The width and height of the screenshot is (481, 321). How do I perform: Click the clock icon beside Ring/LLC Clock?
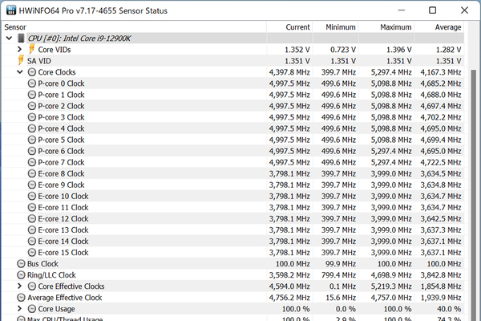pyautogui.click(x=21, y=274)
